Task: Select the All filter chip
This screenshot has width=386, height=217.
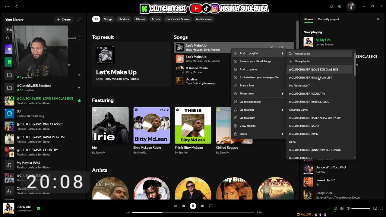Action: pyautogui.click(x=96, y=19)
